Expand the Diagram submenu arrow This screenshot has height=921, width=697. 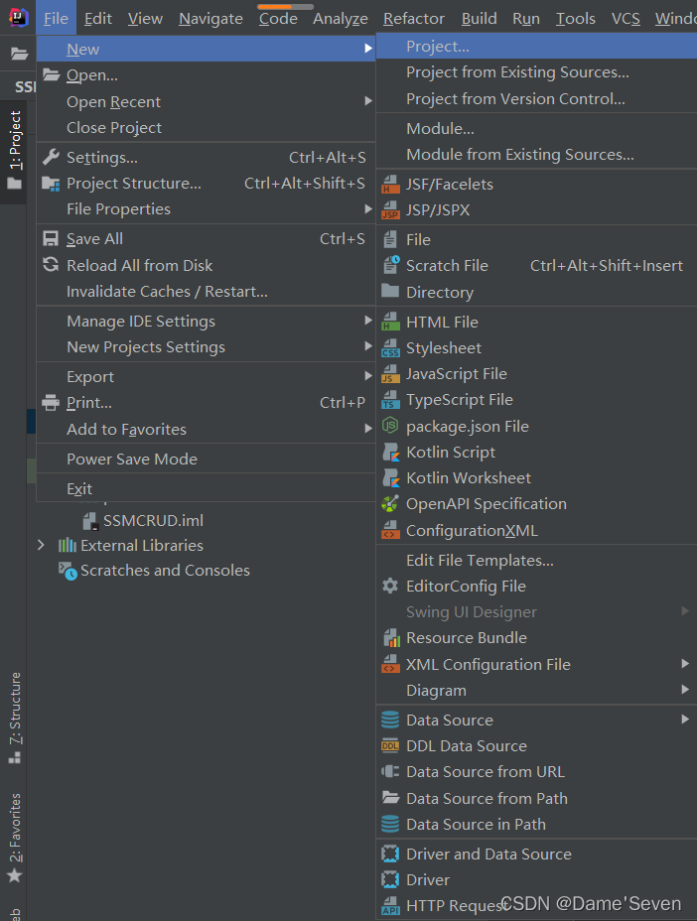coord(685,690)
